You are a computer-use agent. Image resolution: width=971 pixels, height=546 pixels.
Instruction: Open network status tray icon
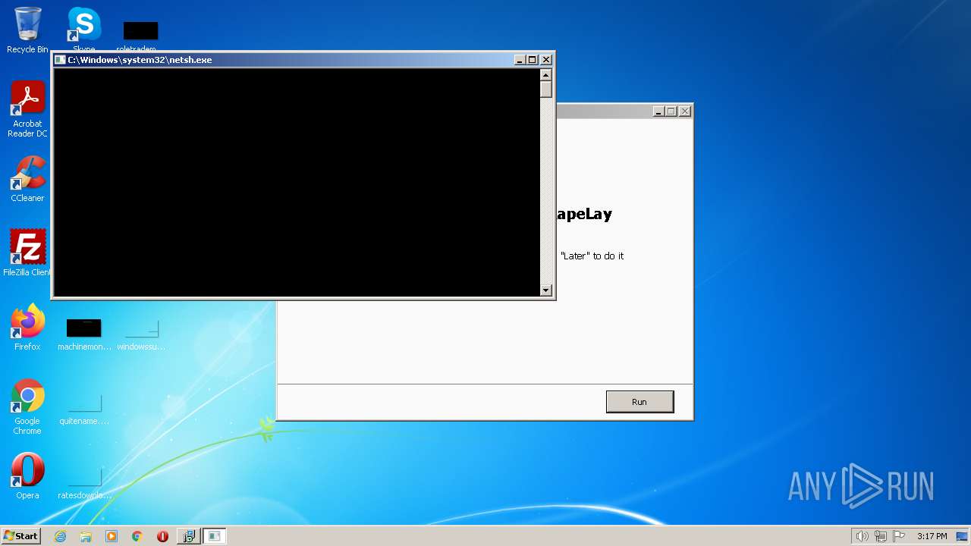[881, 536]
